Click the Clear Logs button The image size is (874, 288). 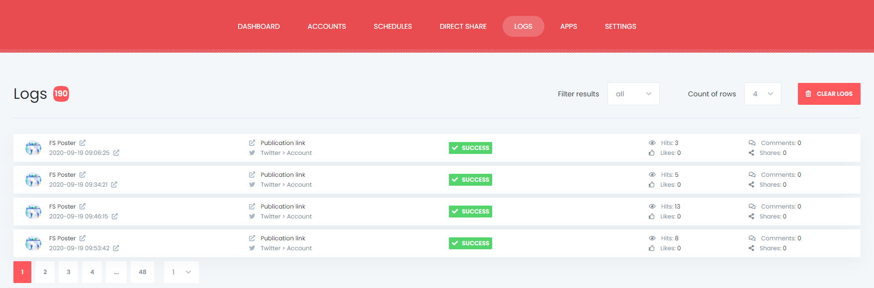tap(829, 94)
